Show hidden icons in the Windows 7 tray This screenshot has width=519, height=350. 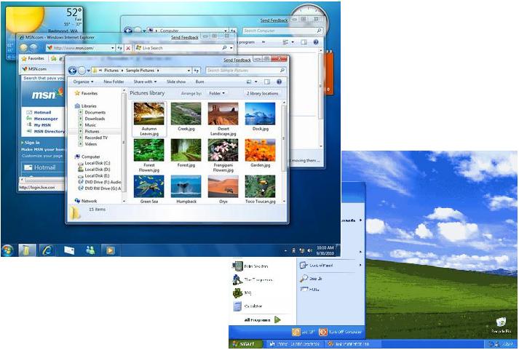tap(285, 251)
